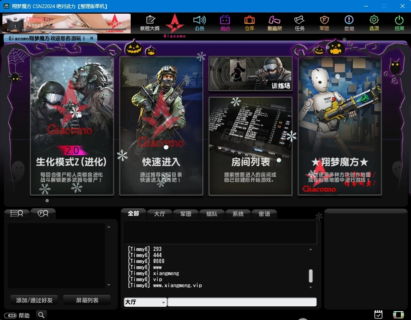This screenshot has width=411, height=320.
Task: Open the 教程大纲 tutorial outline icon
Action: point(150,23)
